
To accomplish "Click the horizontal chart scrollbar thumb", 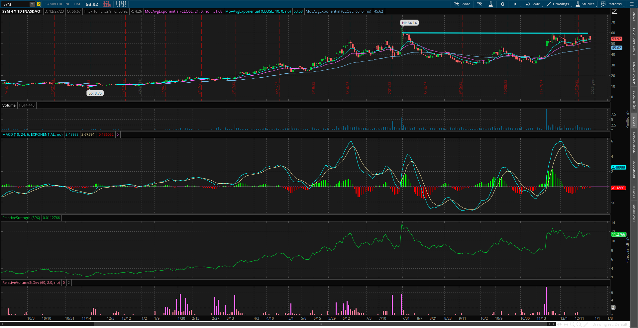I will pyautogui.click(x=321, y=324).
